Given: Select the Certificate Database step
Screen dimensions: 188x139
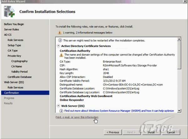Looking at the screenshot, I should click(19, 77).
